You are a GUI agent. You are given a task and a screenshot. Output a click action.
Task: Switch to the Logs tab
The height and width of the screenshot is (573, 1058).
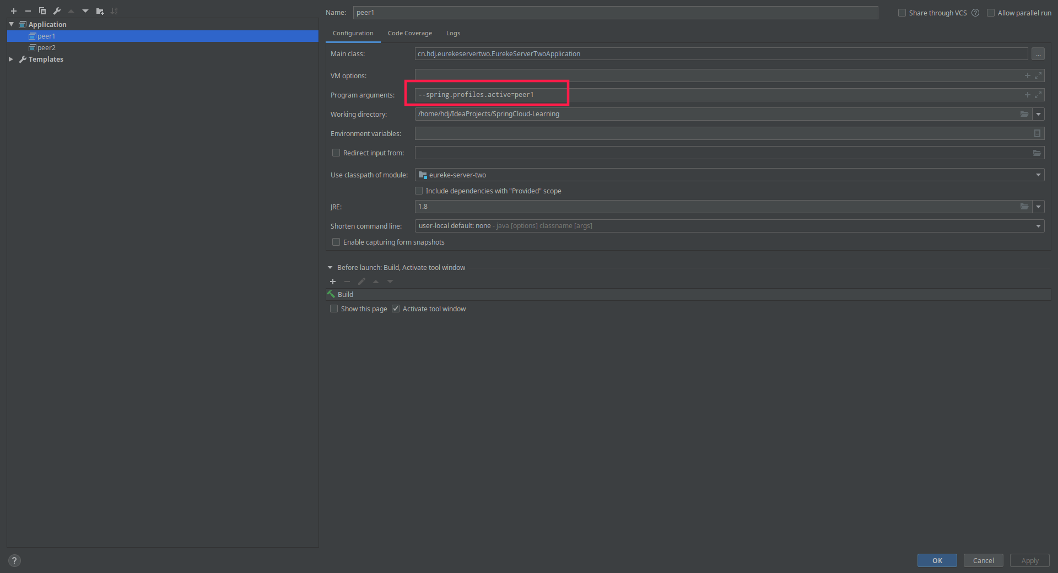453,33
